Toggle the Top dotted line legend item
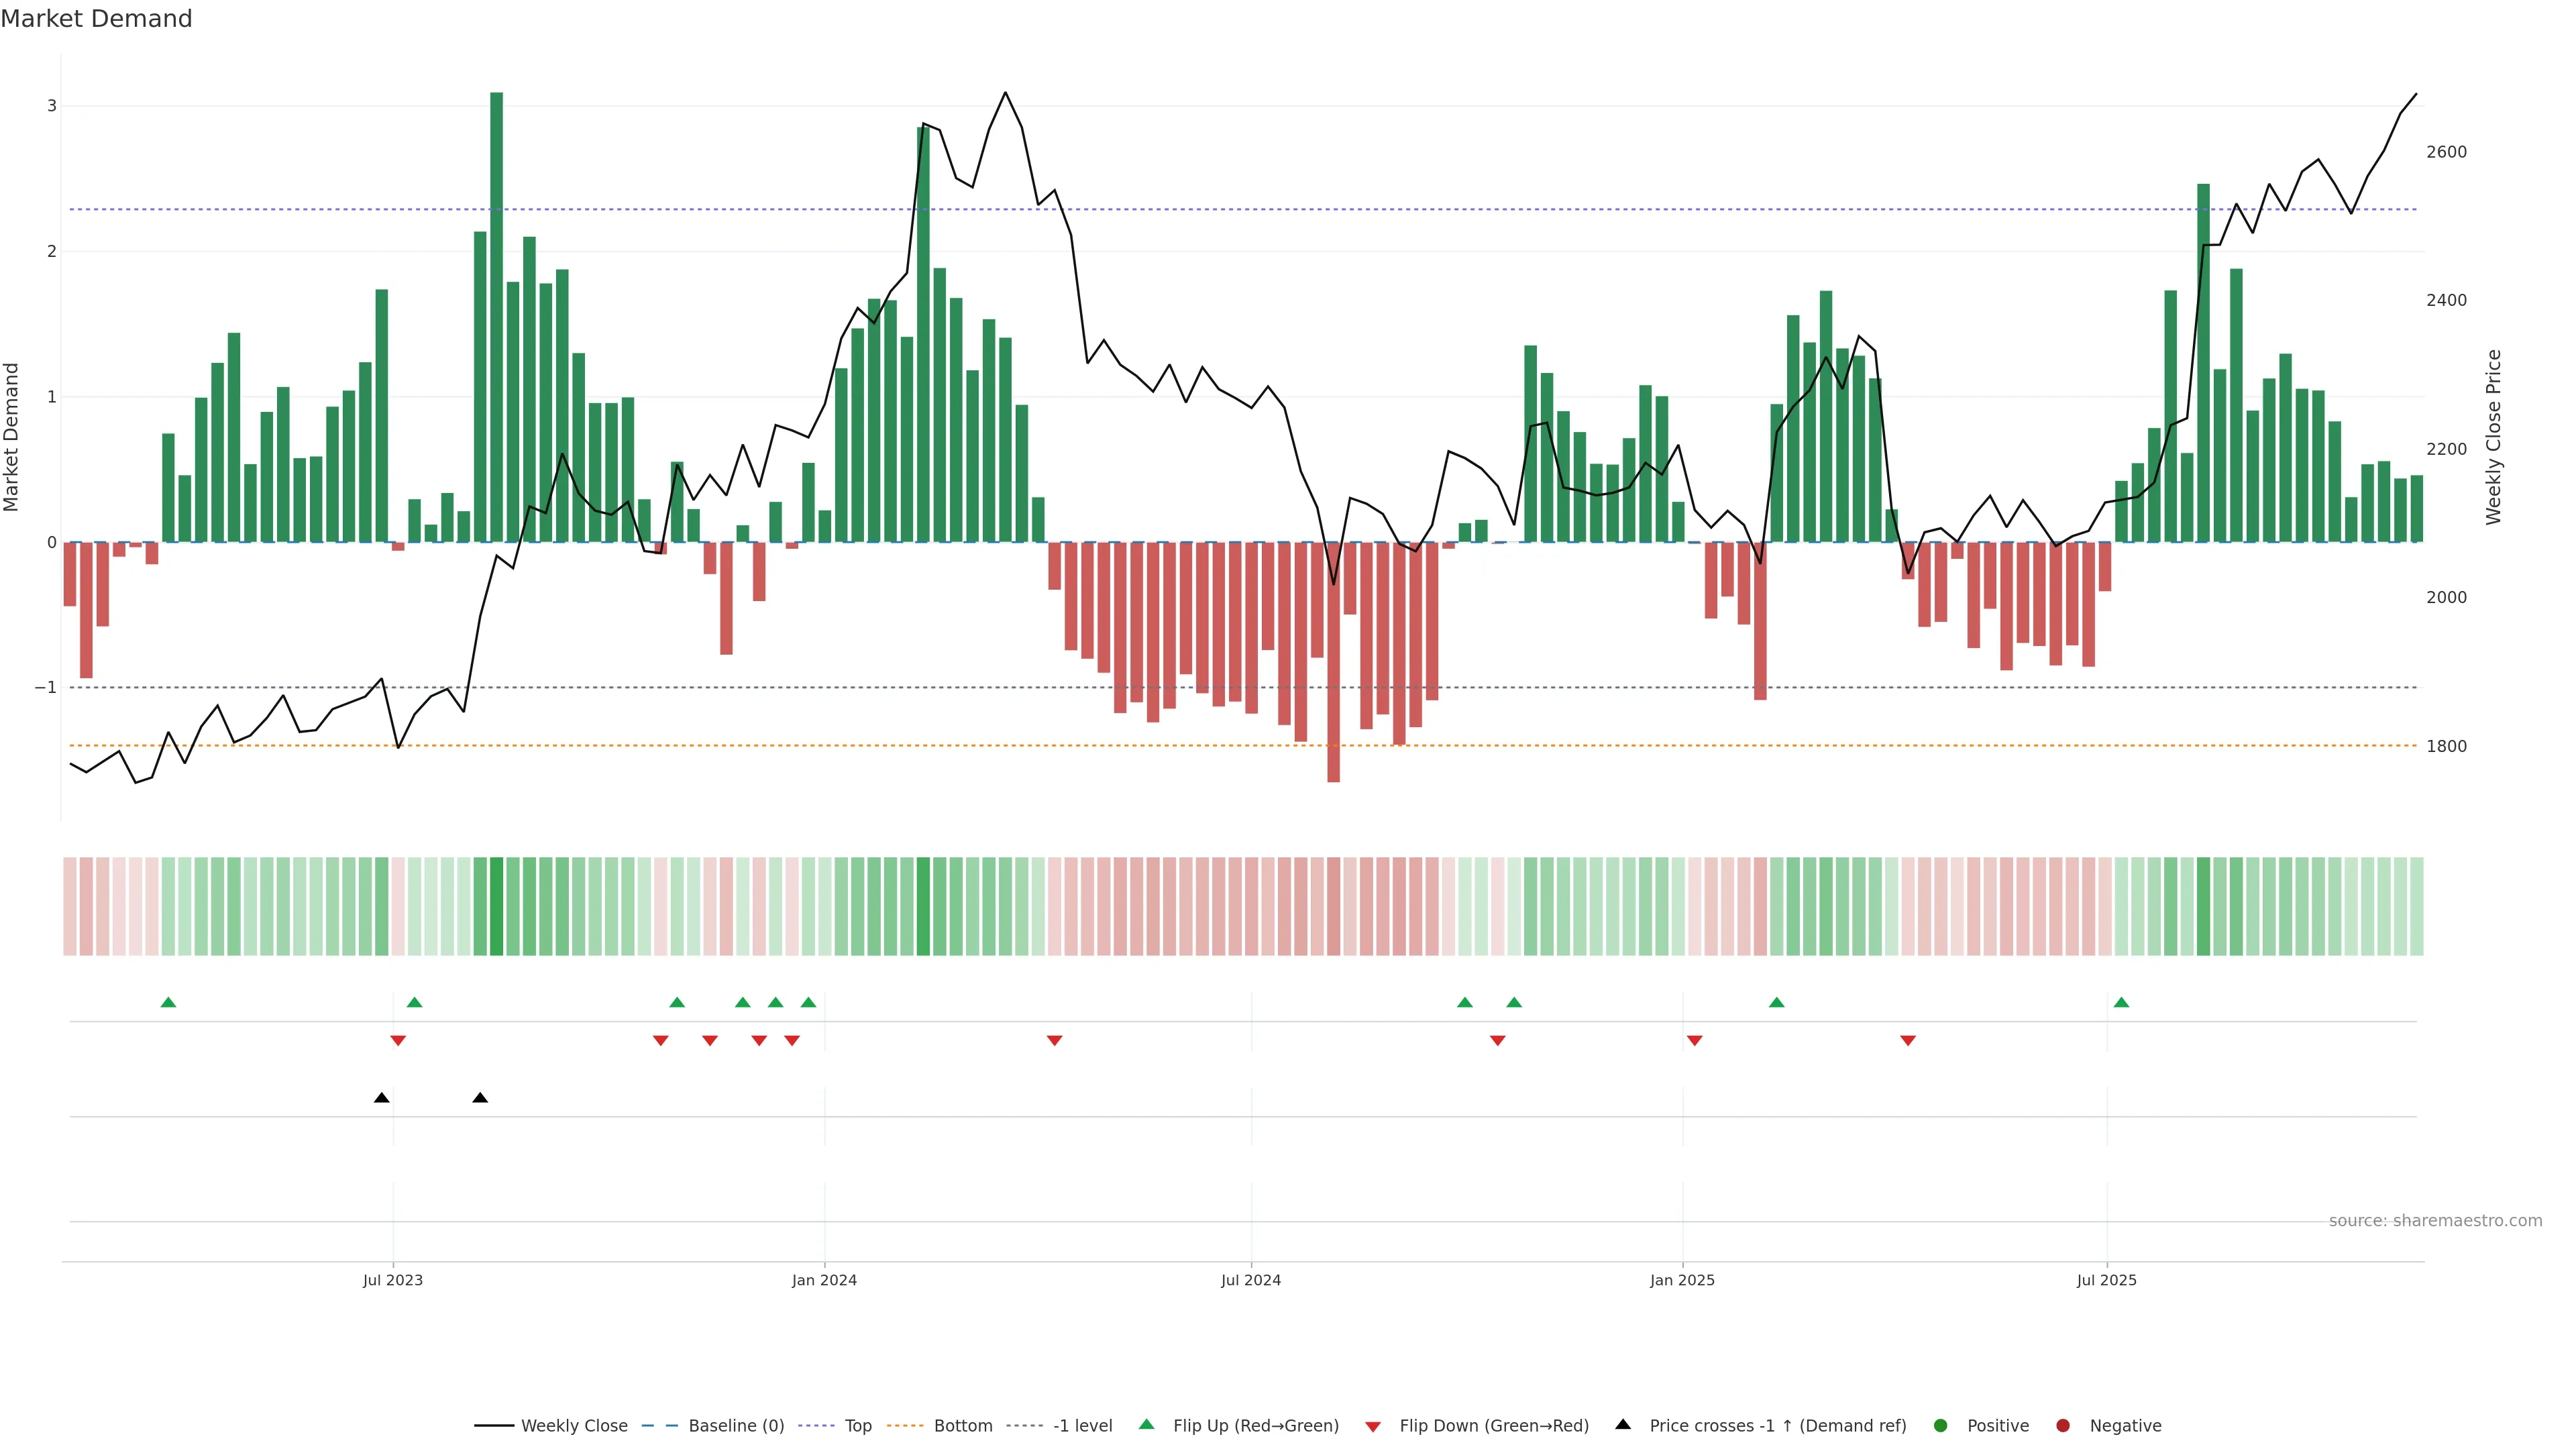Image resolution: width=2576 pixels, height=1449 pixels. coord(857,1426)
